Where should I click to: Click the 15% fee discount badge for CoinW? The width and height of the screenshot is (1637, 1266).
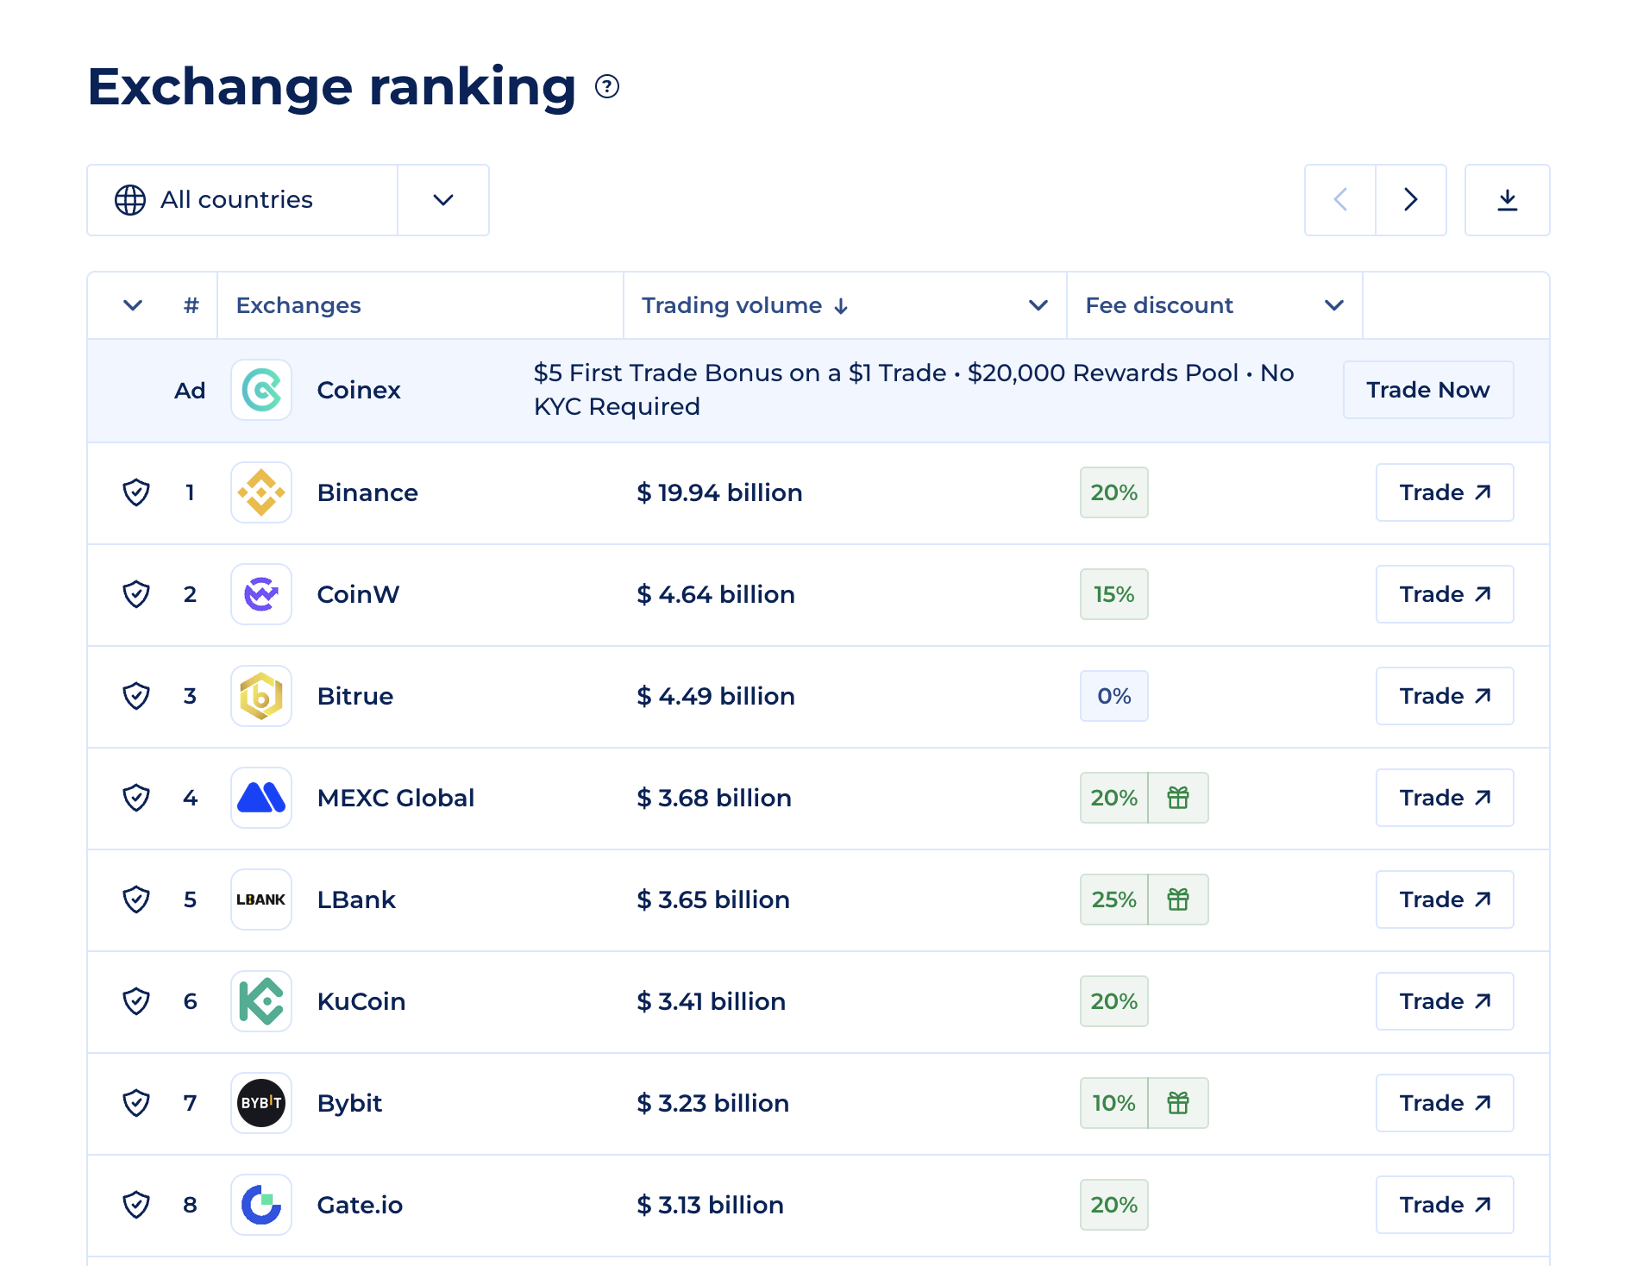click(1114, 594)
